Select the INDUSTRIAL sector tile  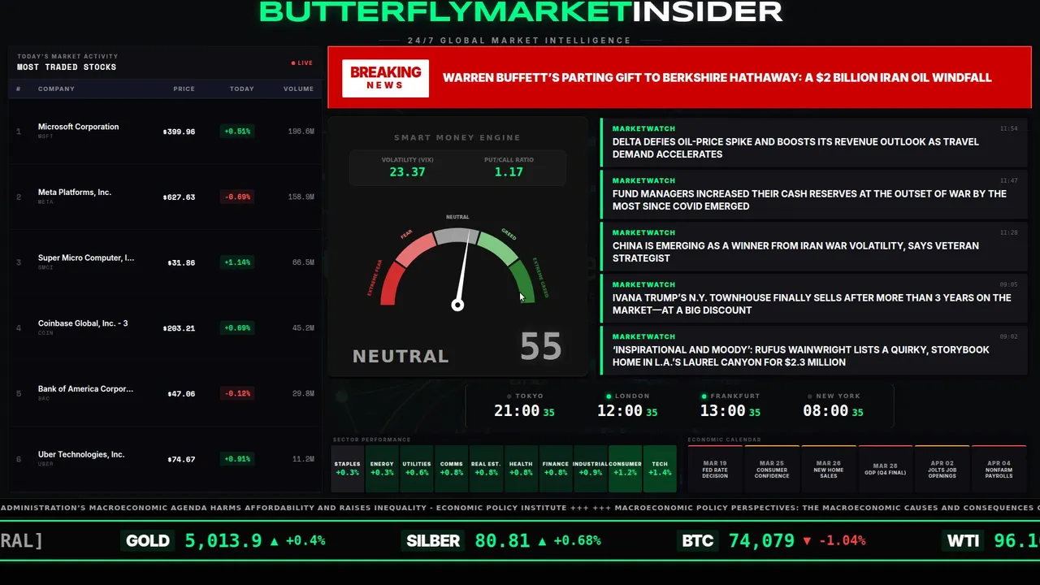[x=591, y=469]
